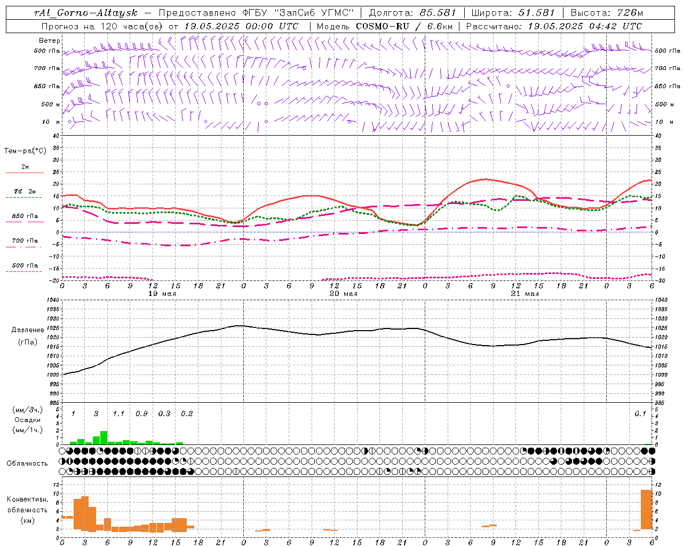This screenshot has height=547, width=683.
Task: Click forecast start 19.05.2025 00:00 UTC
Action: pos(241,26)
